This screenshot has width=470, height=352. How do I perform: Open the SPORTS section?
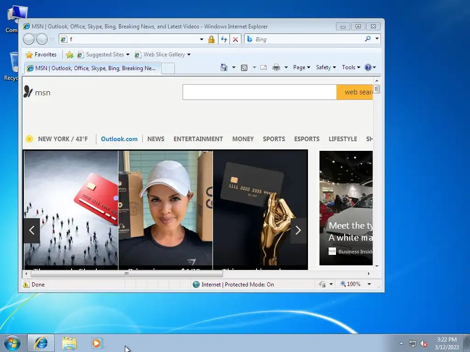(x=274, y=139)
